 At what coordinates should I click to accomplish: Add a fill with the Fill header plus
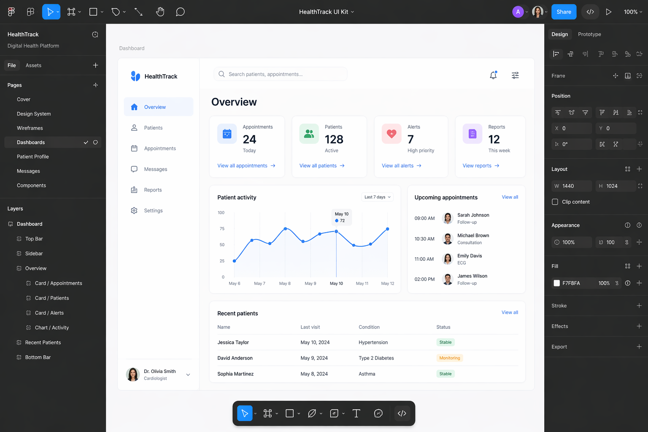(x=639, y=266)
